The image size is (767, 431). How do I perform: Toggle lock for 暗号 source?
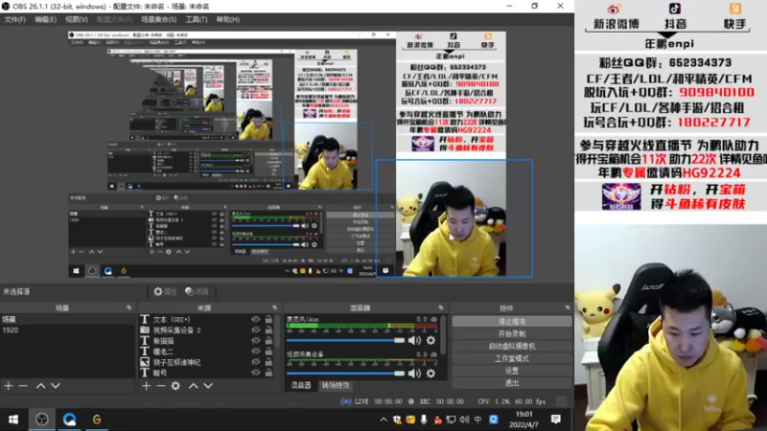pos(268,373)
